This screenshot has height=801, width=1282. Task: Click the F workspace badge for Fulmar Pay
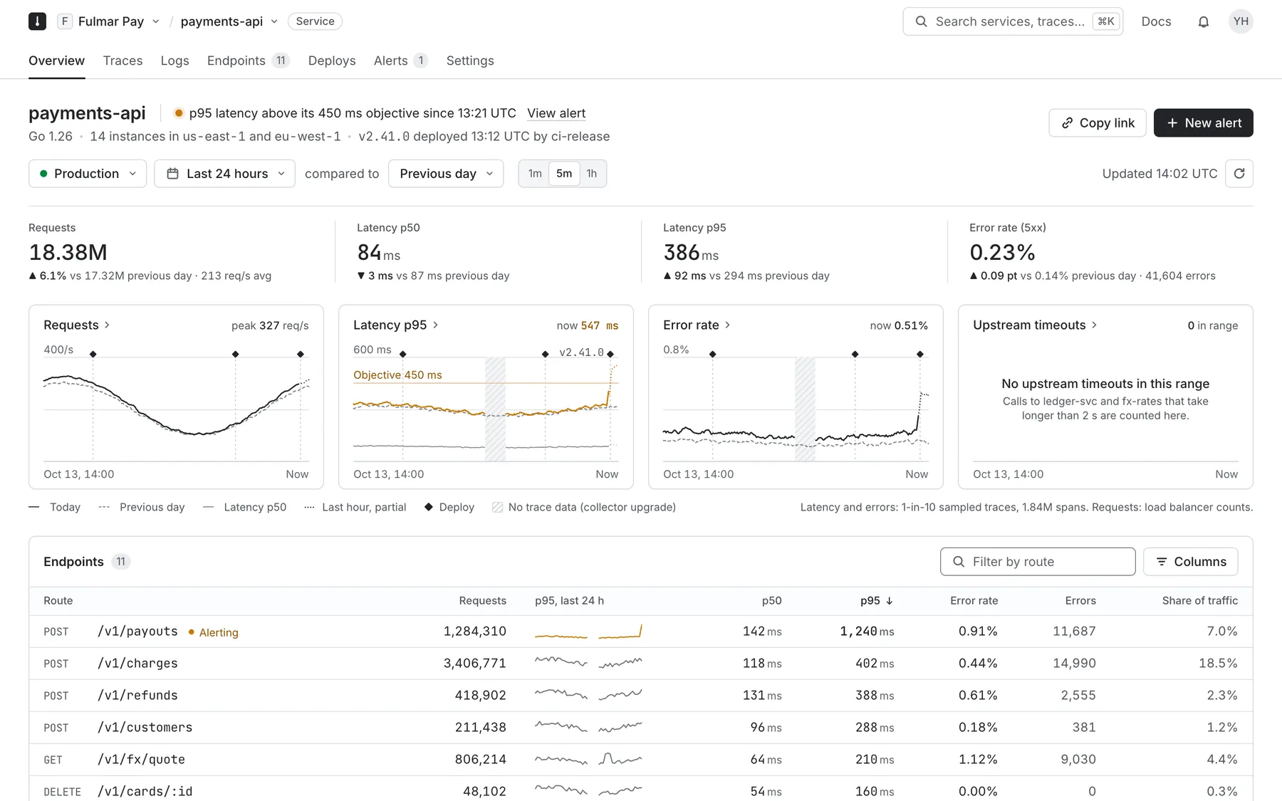[65, 21]
